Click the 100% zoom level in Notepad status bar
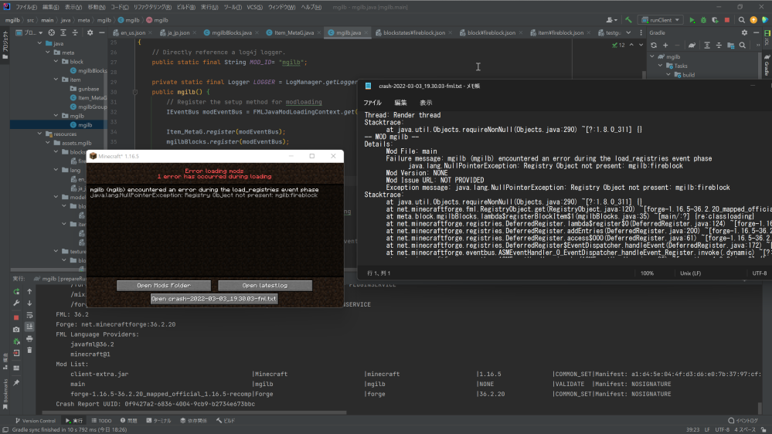The width and height of the screenshot is (772, 434). coord(647,273)
